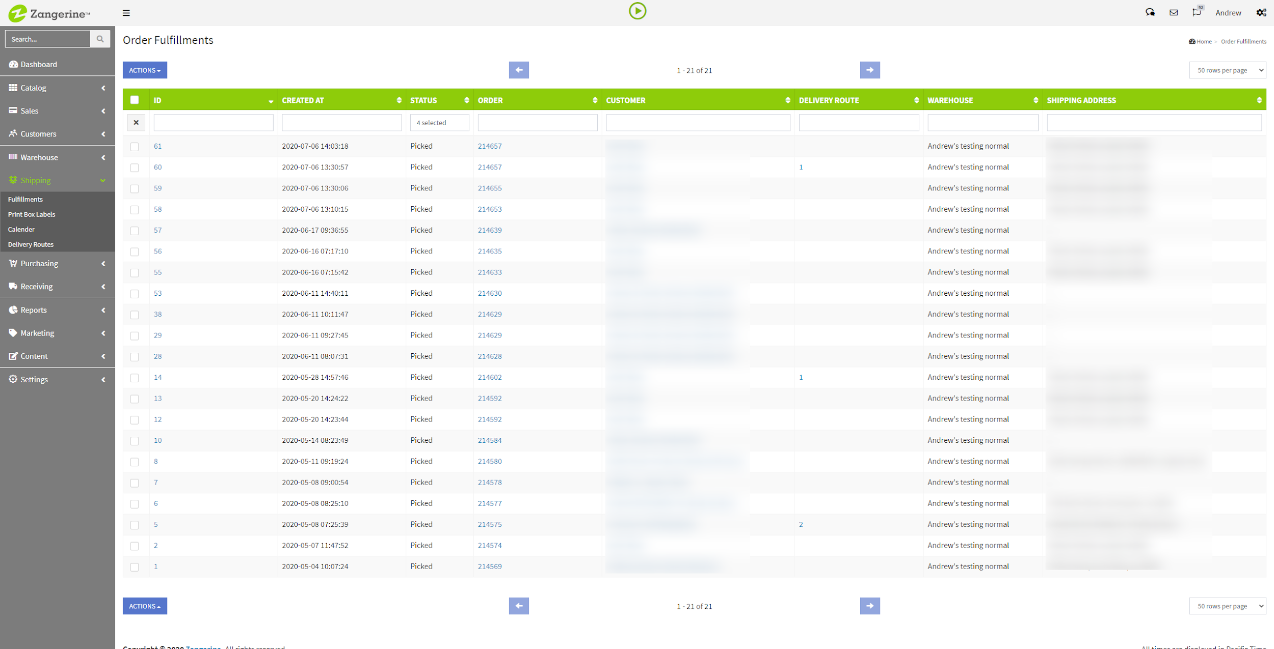Screen dimensions: 1274x649
Task: Go to next page bottom arrow
Action: (870, 606)
